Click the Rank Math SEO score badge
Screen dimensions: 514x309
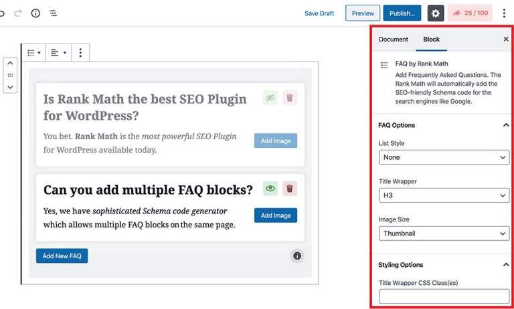469,13
